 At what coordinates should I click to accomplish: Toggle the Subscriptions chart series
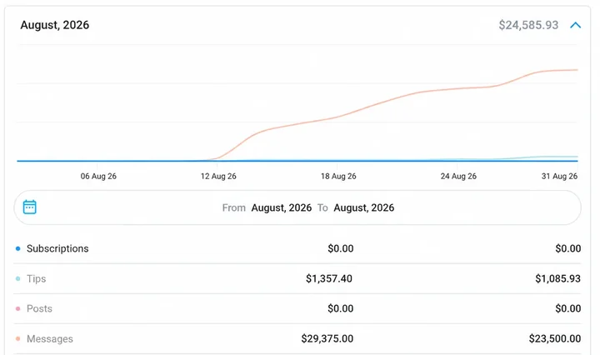tap(57, 248)
